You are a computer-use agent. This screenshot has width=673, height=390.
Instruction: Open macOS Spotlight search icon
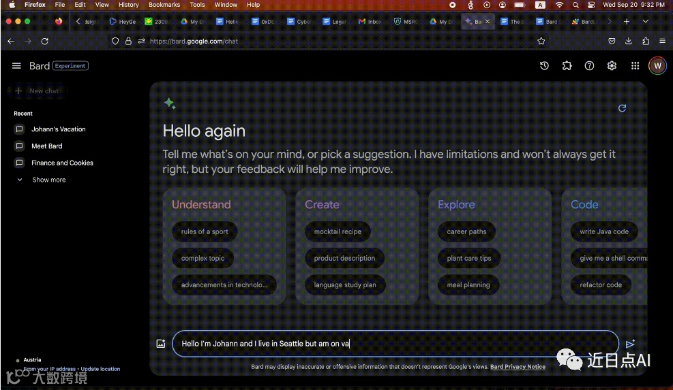click(x=575, y=5)
